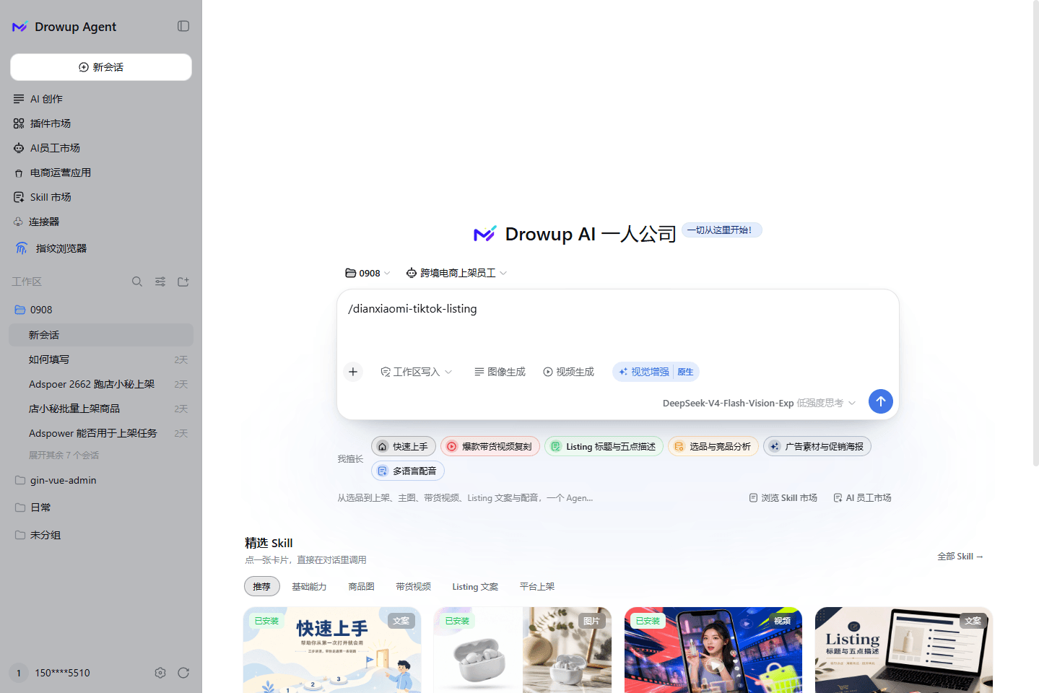
Task: Select 图像生成 mode
Action: point(500,372)
